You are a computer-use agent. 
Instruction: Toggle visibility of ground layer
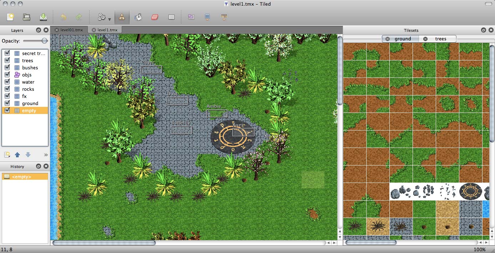coord(7,103)
